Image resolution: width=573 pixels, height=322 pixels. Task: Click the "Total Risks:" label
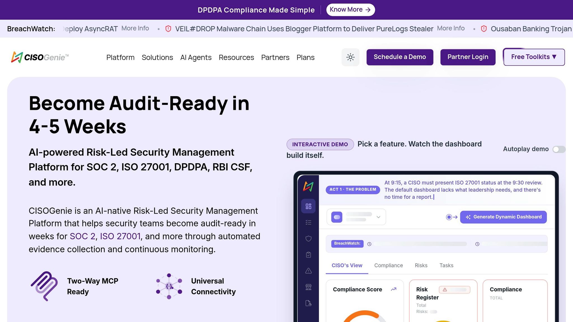(x=422, y=309)
